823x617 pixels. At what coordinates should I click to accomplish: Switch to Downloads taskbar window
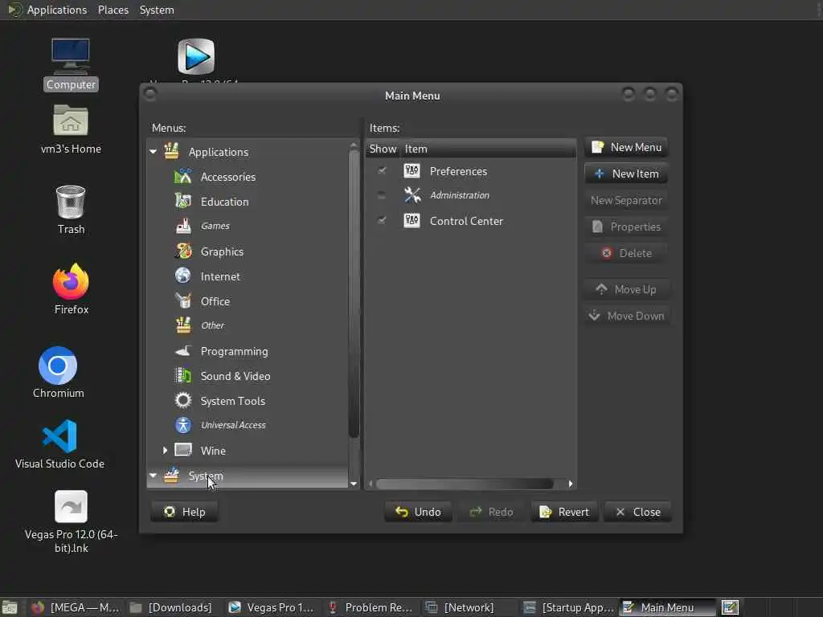click(x=171, y=607)
